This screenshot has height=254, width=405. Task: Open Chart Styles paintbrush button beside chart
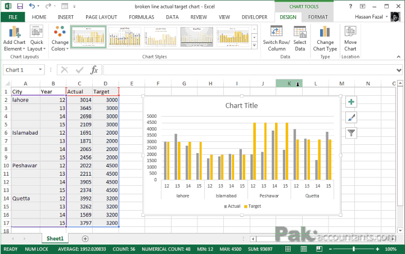point(351,118)
